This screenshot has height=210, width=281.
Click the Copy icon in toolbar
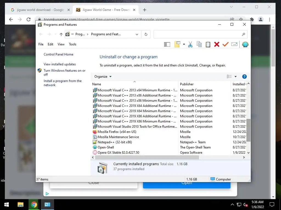pyautogui.click(x=199, y=44)
